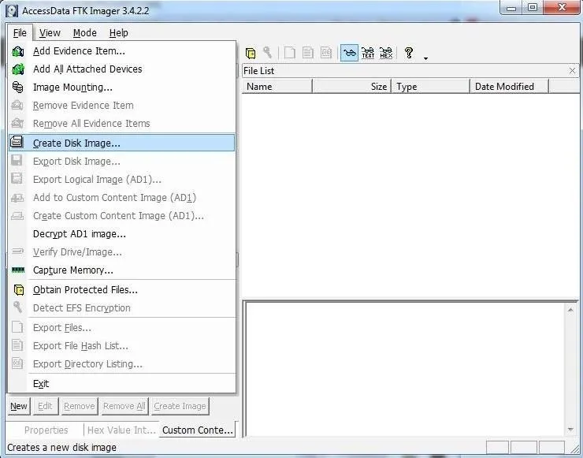583x458 pixels.
Task: Select Decrypt AD1 image... entry
Action: coord(121,234)
